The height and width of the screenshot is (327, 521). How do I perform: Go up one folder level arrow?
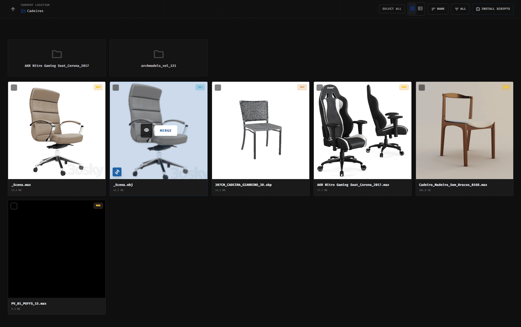(x=13, y=9)
